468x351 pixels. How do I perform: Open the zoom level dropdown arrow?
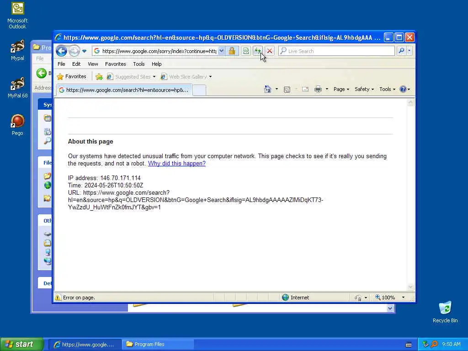403,297
